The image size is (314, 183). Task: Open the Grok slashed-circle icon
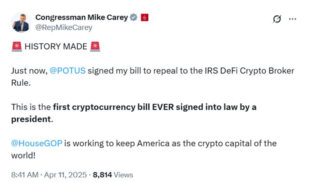(x=277, y=19)
